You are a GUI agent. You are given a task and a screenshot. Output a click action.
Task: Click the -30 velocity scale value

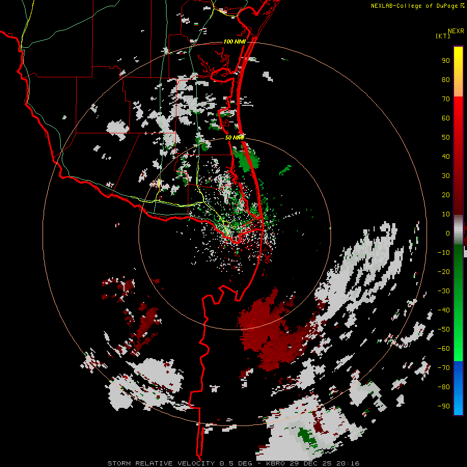[x=444, y=291]
